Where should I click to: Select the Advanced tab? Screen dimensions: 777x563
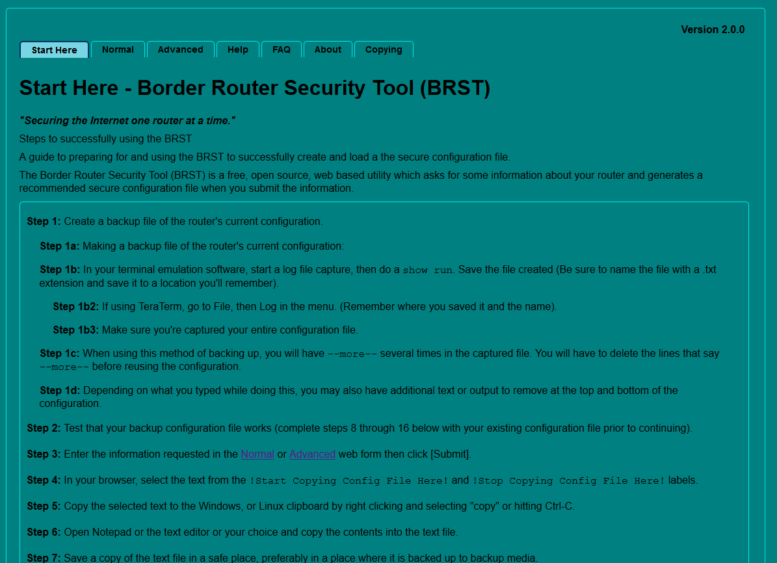[x=180, y=50]
